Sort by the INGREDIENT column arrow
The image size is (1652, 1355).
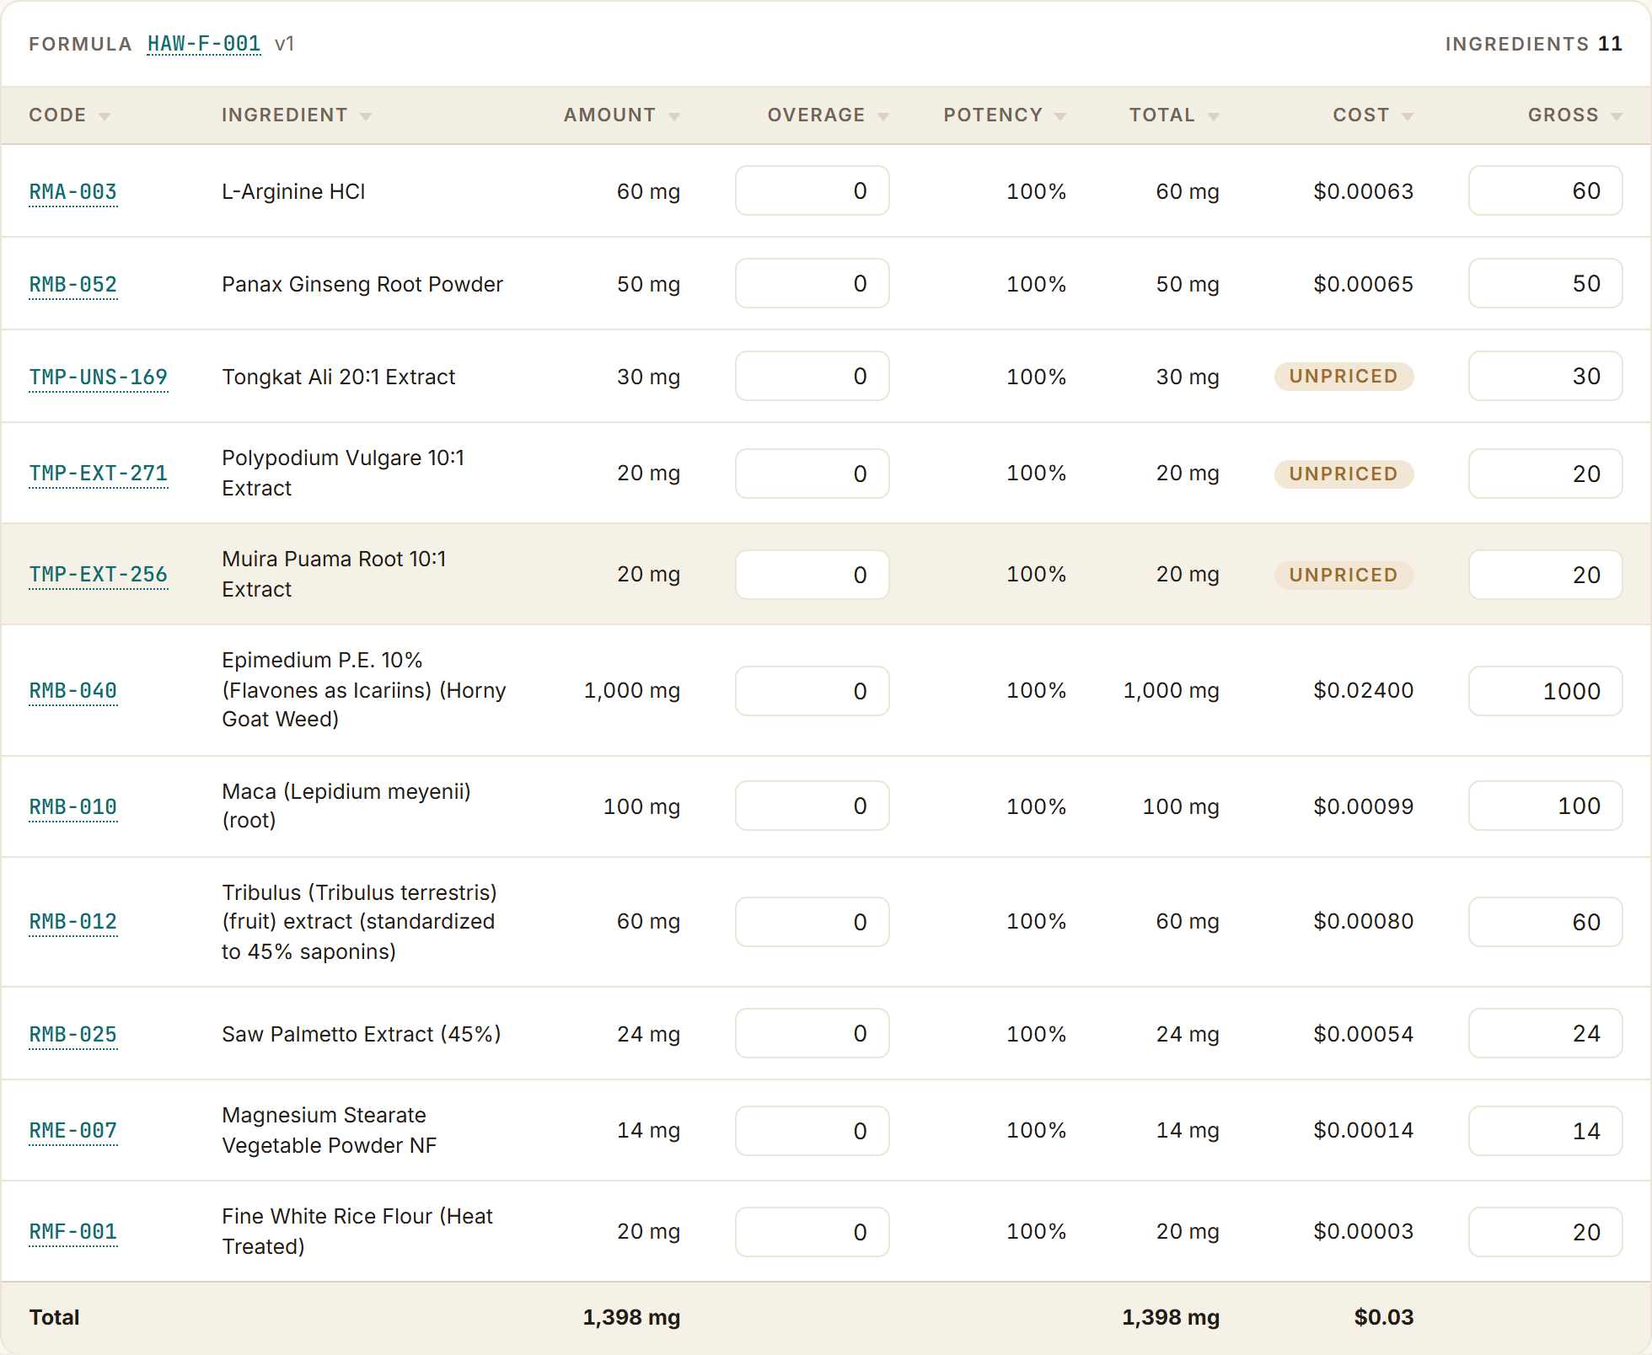click(x=366, y=116)
